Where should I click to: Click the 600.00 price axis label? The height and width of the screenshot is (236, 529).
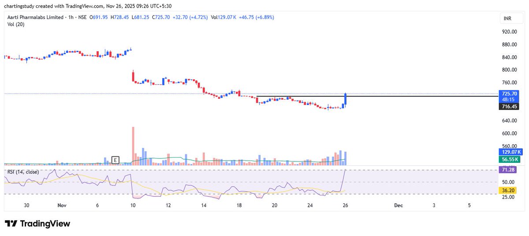509,133
